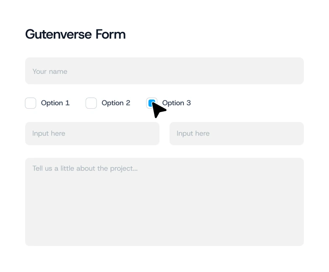329x272 pixels.
Task: Click "Tell us a little about the project" placeholder
Action: coord(85,169)
